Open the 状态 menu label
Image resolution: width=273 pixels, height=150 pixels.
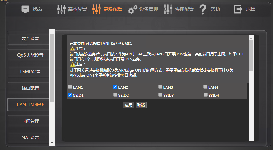tap(37, 9)
